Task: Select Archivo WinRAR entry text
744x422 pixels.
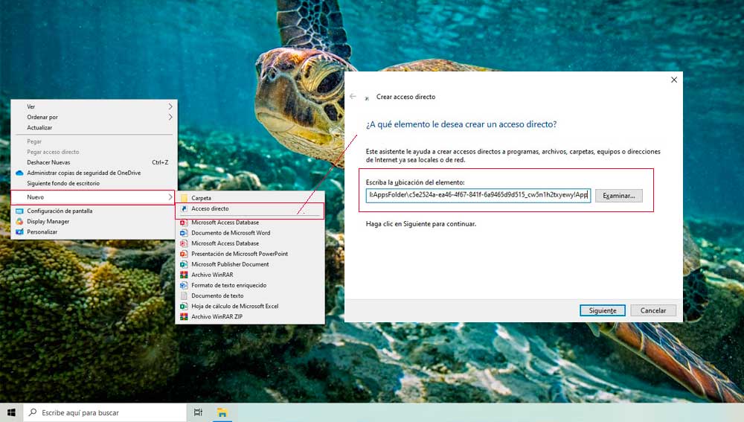Action: tap(212, 275)
